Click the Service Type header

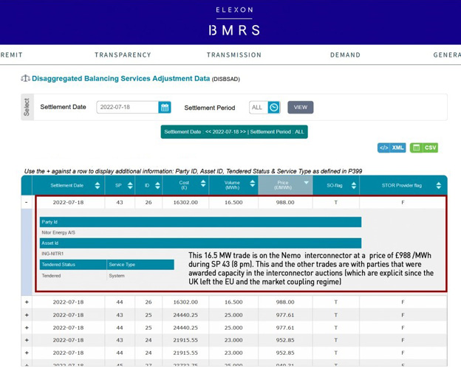140,265
